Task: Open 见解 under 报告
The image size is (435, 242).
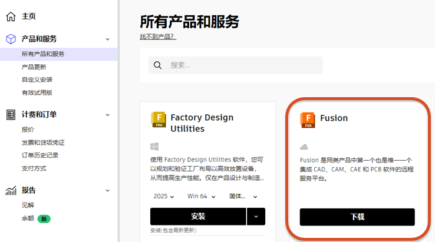Action: point(28,205)
